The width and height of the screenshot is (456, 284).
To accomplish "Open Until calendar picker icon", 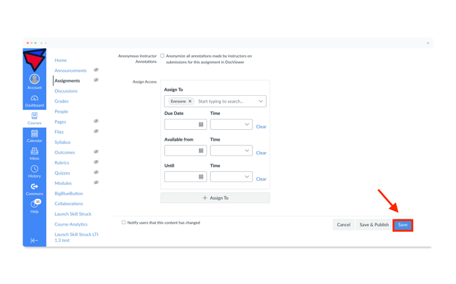I will coord(201,177).
